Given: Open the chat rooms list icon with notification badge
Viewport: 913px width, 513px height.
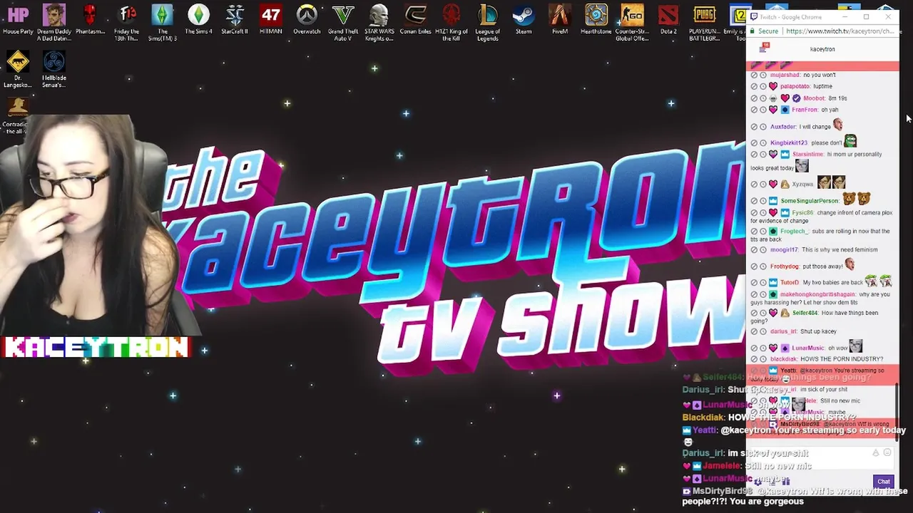Looking at the screenshot, I should [x=764, y=48].
